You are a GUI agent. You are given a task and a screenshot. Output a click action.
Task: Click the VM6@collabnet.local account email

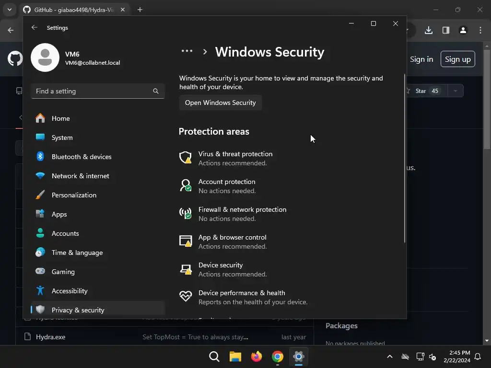93,63
